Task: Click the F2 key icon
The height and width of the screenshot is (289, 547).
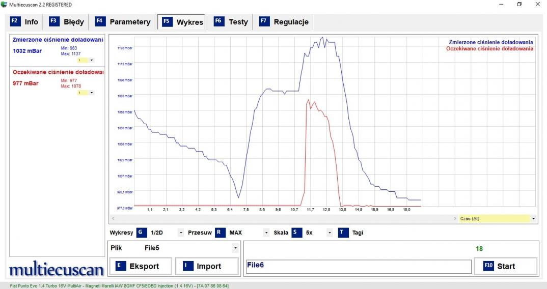Action: pos(15,21)
